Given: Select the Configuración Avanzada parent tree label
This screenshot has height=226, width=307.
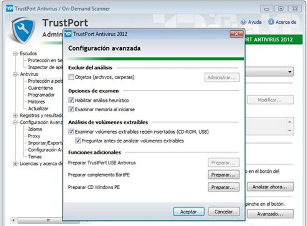Looking at the screenshot, I should pyautogui.click(x=41, y=122).
